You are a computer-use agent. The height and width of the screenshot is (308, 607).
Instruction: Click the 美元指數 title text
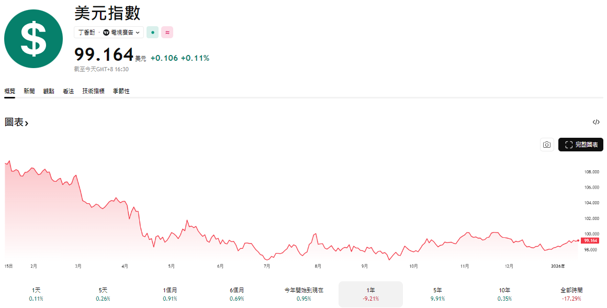click(107, 13)
